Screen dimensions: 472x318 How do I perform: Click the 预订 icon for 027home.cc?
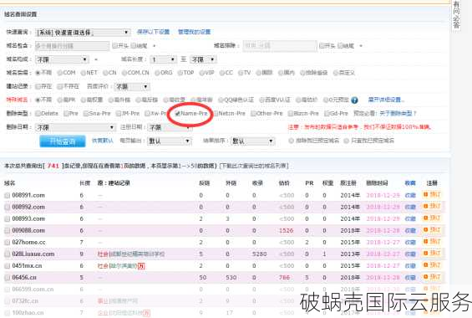click(432, 242)
